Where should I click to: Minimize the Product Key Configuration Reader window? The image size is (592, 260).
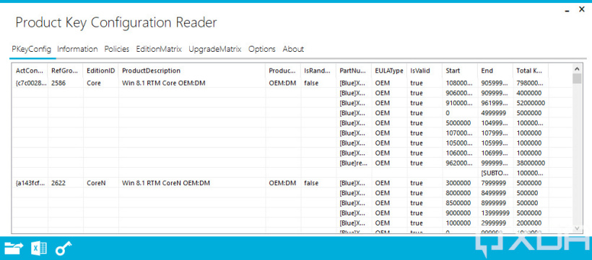[567, 12]
